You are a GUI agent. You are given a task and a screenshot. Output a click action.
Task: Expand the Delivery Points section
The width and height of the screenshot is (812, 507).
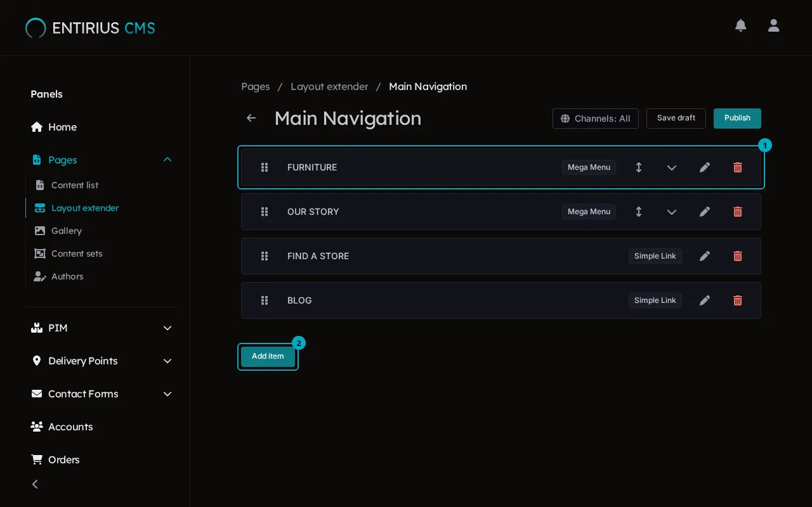pos(167,361)
